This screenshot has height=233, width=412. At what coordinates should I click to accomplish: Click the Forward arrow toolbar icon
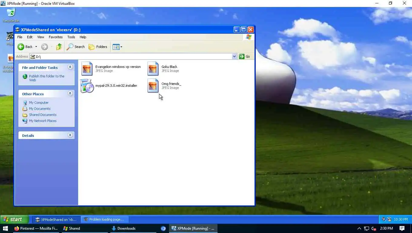[x=45, y=47]
